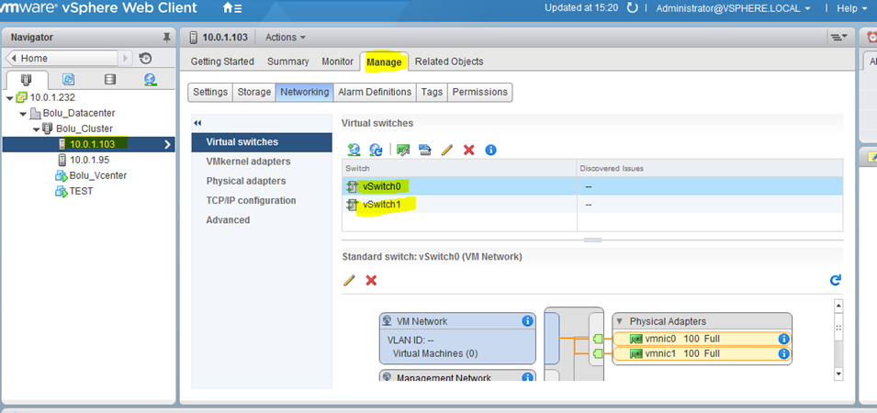
Task: Click the Refresh network icon in switches toolbar
Action: tap(376, 150)
